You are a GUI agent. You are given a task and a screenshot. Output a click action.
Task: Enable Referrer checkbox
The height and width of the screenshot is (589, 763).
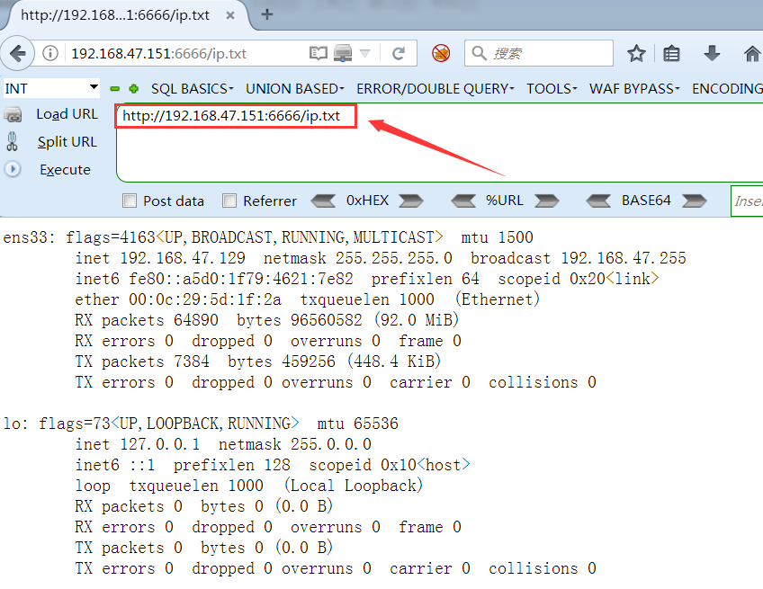pos(229,201)
